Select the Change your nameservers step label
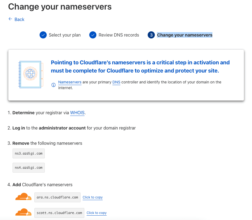Viewport: 252px width, 220px height. (x=185, y=35)
